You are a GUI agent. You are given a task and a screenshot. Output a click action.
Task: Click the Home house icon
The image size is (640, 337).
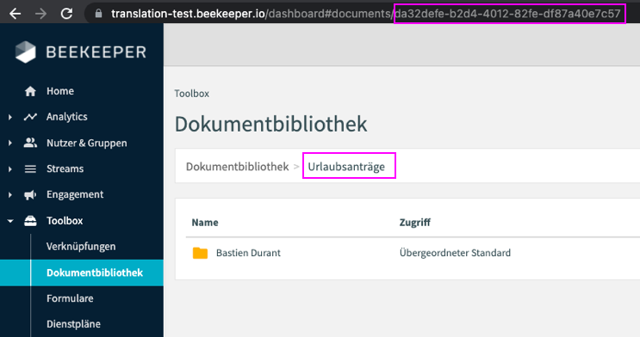point(30,91)
